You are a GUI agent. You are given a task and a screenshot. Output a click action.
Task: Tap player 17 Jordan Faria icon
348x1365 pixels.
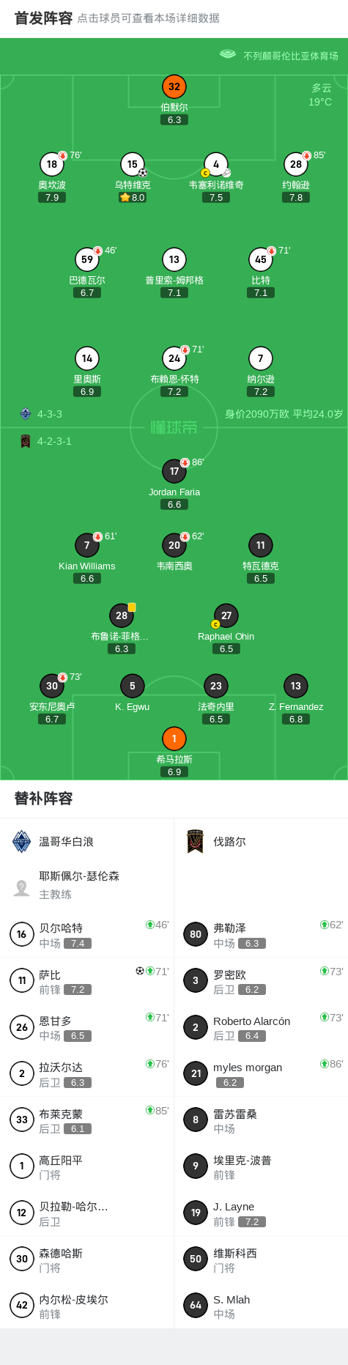(174, 471)
